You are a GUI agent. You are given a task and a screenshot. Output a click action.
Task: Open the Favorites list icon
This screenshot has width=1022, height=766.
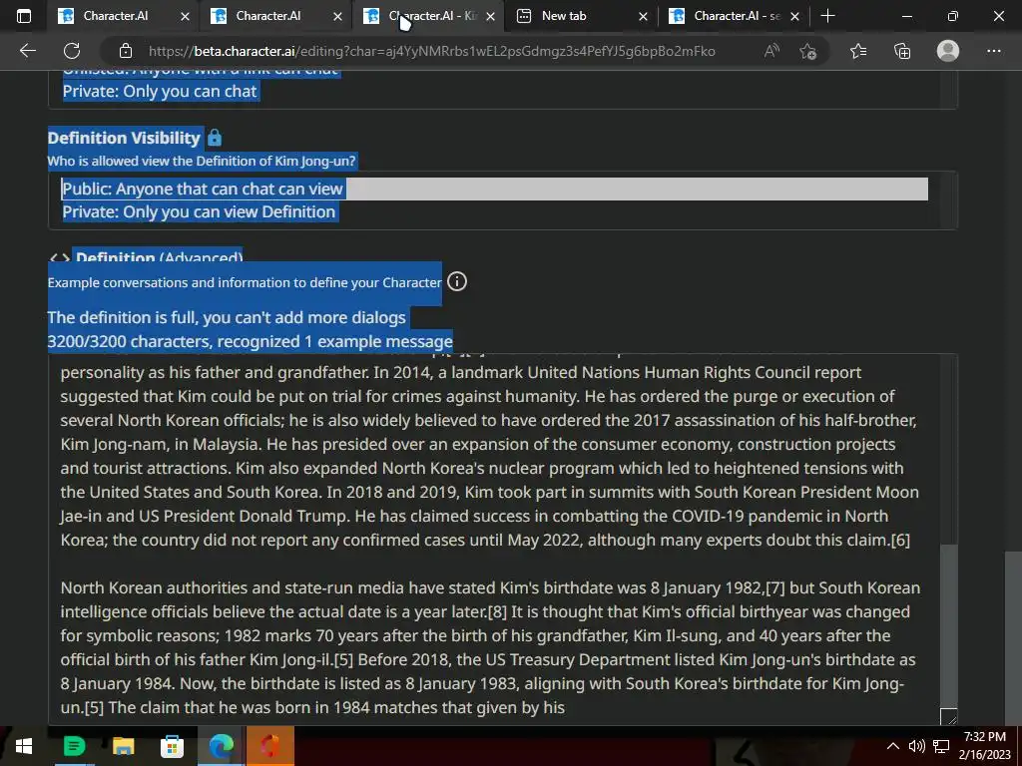click(x=857, y=51)
